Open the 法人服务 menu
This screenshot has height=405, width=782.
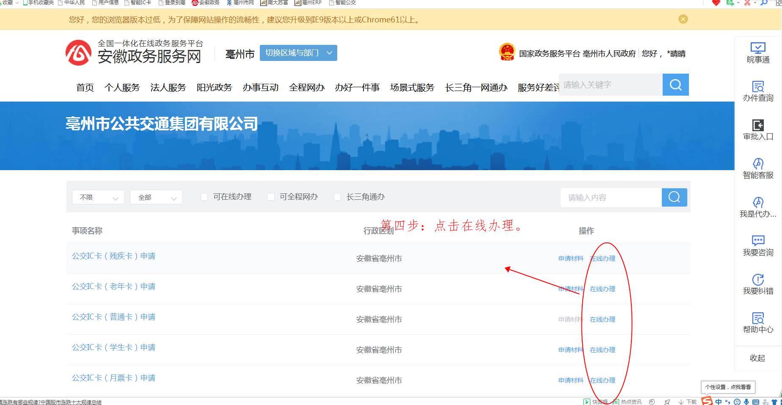(168, 88)
